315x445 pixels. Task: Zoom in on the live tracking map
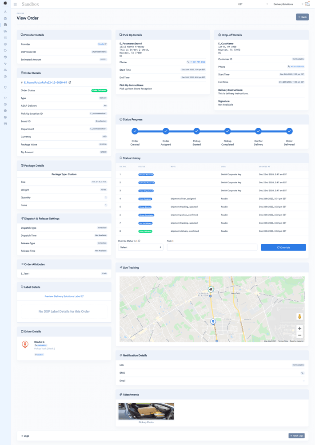coord(299,328)
